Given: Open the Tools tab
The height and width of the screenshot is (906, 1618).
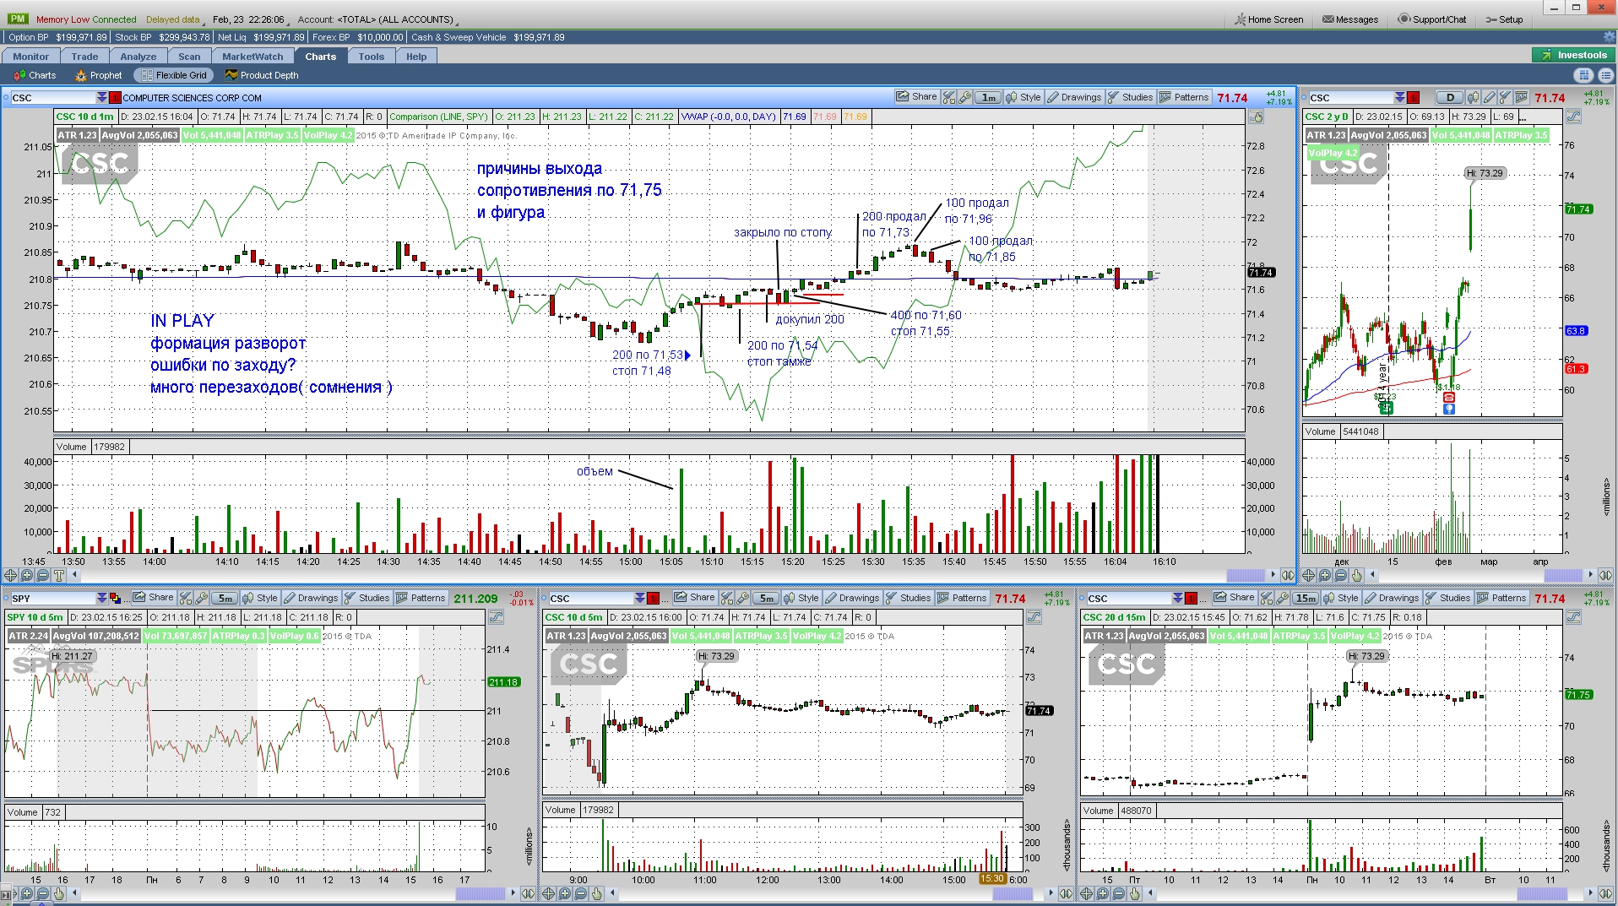Looking at the screenshot, I should coord(371,57).
